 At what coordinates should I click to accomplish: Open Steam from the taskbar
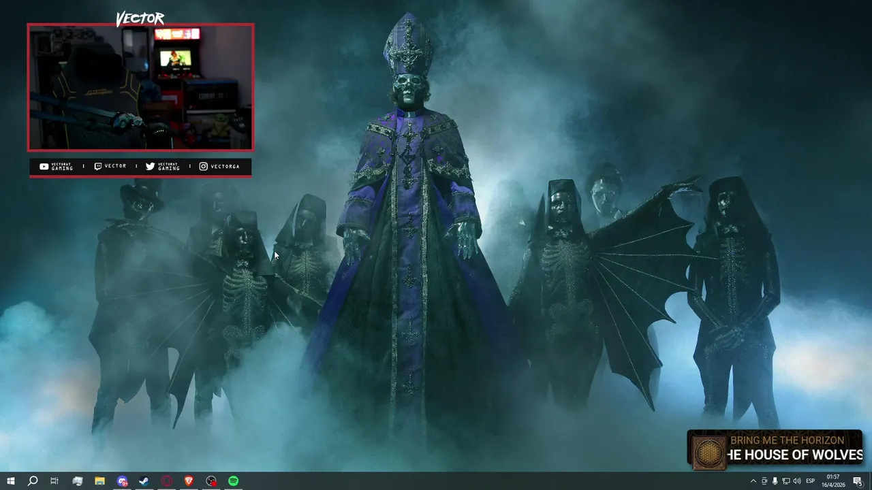[x=144, y=481]
